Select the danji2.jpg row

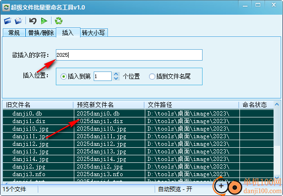pyautogui.click(x=138, y=167)
